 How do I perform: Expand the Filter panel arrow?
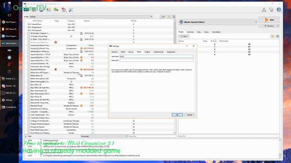click(25, 136)
